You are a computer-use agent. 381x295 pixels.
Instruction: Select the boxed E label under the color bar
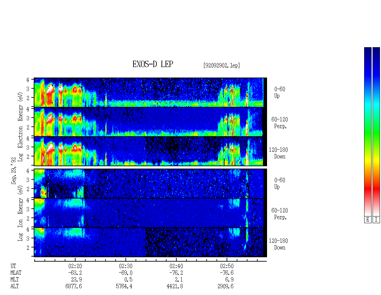click(368, 220)
